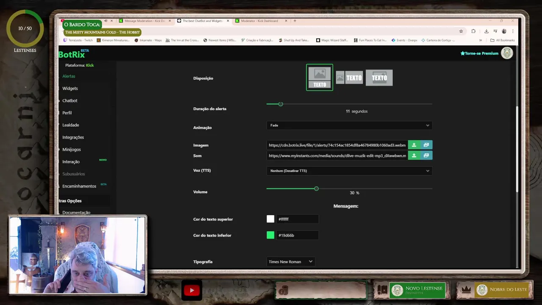
Task: Open Newest Items bookmark
Action: click(220, 40)
